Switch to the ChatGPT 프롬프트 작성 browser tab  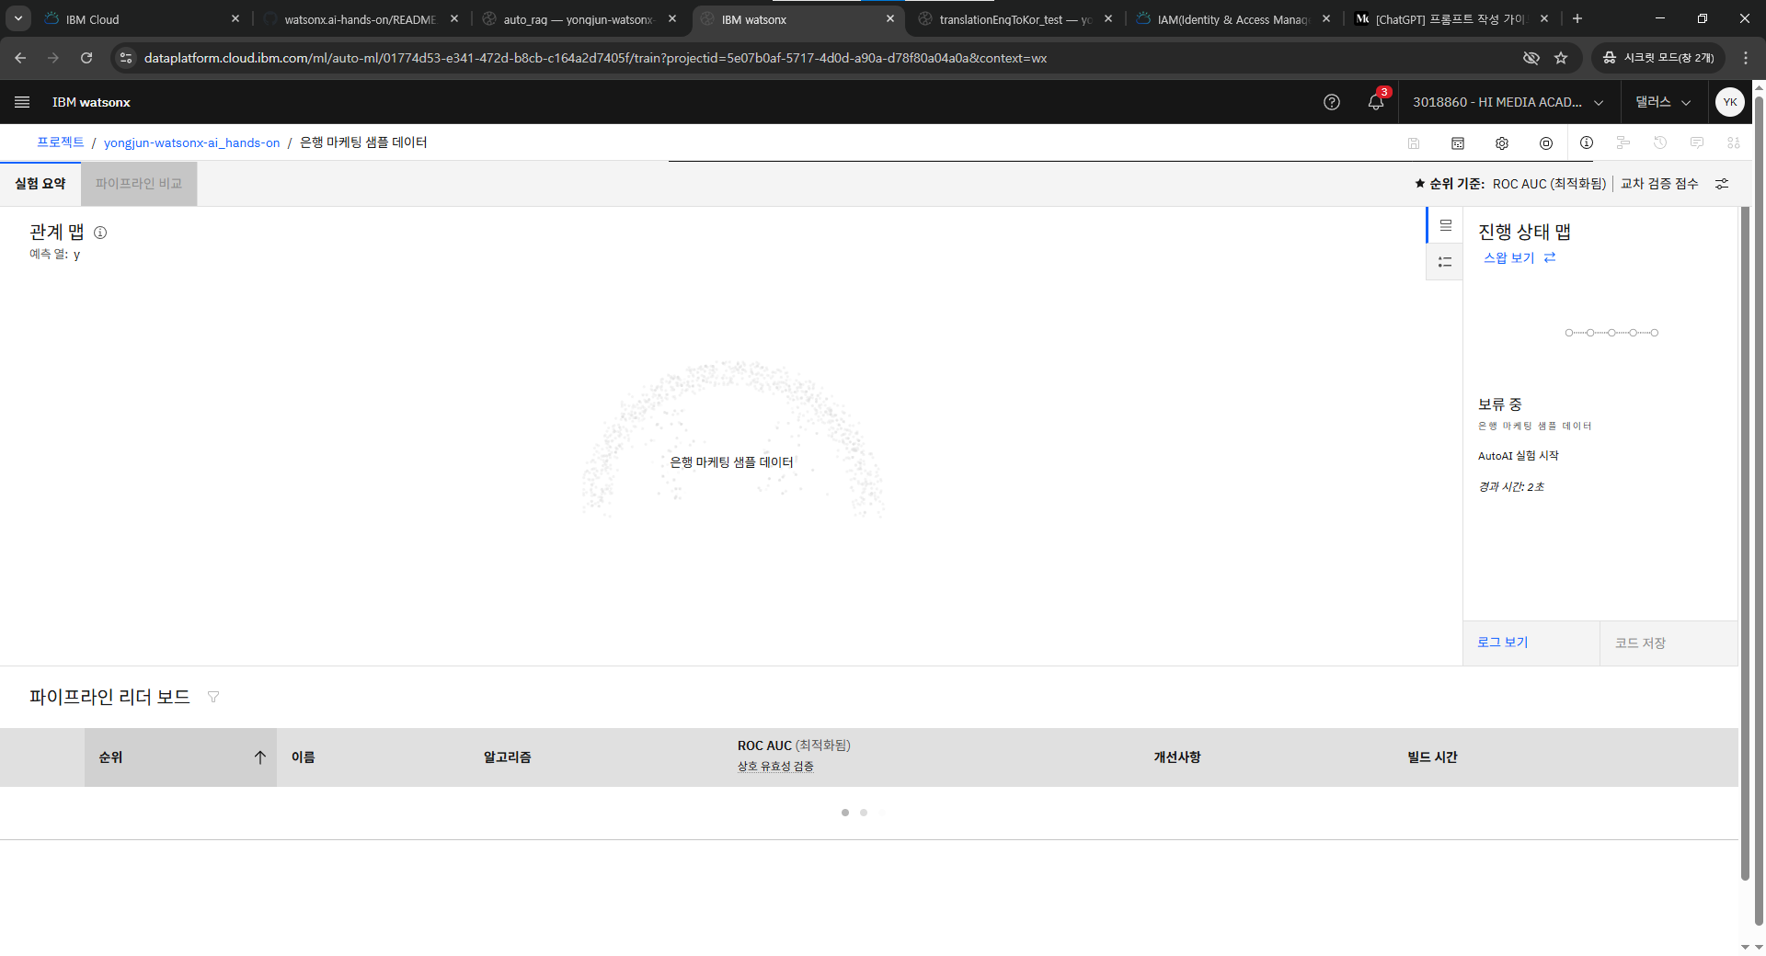pyautogui.click(x=1451, y=19)
